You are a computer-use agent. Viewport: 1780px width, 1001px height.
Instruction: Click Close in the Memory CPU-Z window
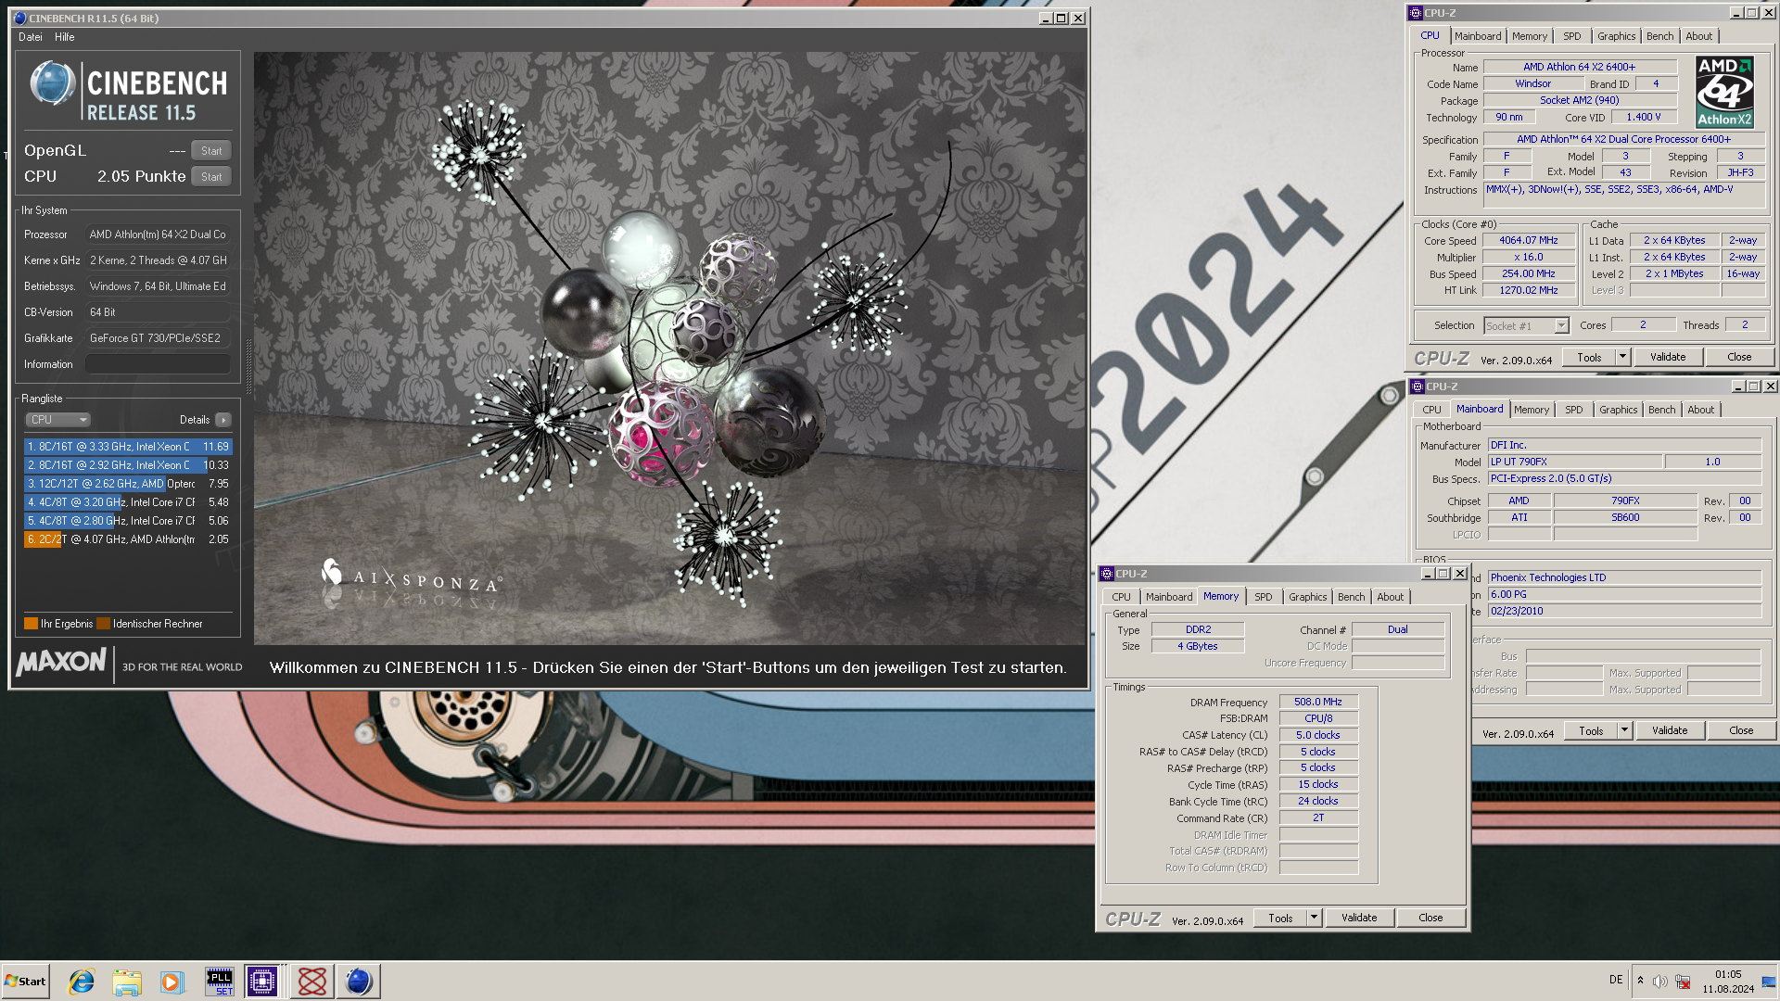click(1430, 918)
